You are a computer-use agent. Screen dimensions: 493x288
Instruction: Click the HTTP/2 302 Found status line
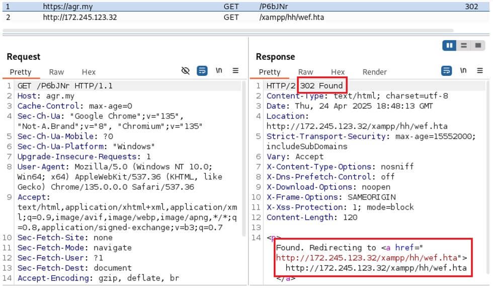pos(304,86)
